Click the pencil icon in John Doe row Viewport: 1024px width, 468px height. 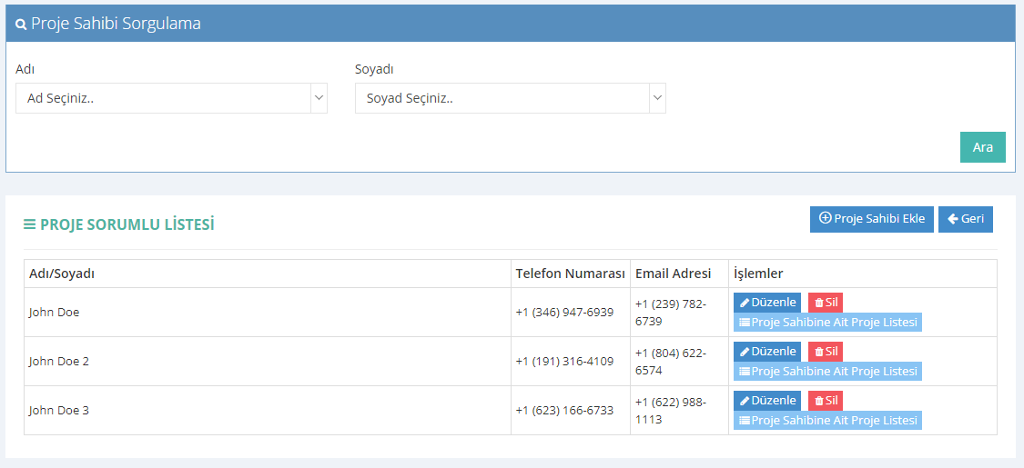(x=745, y=304)
